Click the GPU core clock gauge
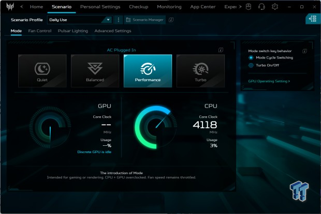This screenshot has width=321, height=214. click(x=50, y=127)
